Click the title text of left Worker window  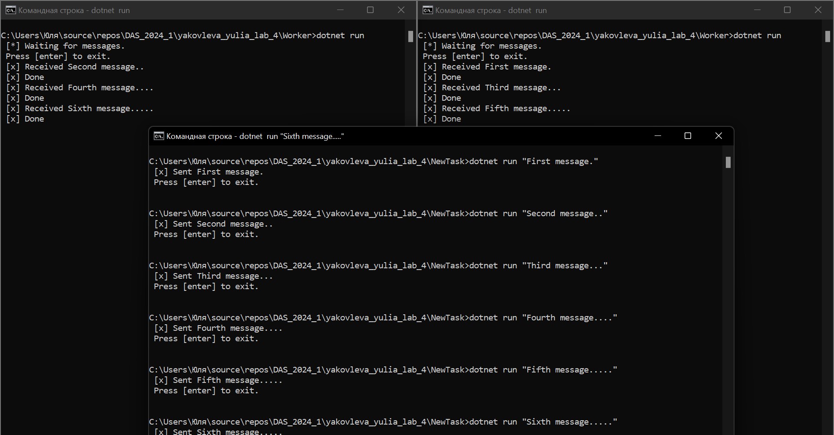(74, 10)
